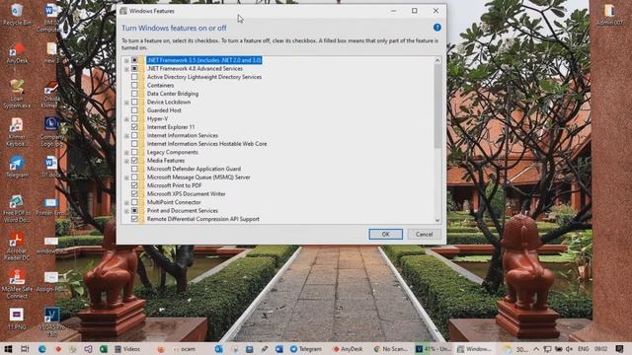Select the Orkida Khmer desktop shortcut

pos(50,95)
